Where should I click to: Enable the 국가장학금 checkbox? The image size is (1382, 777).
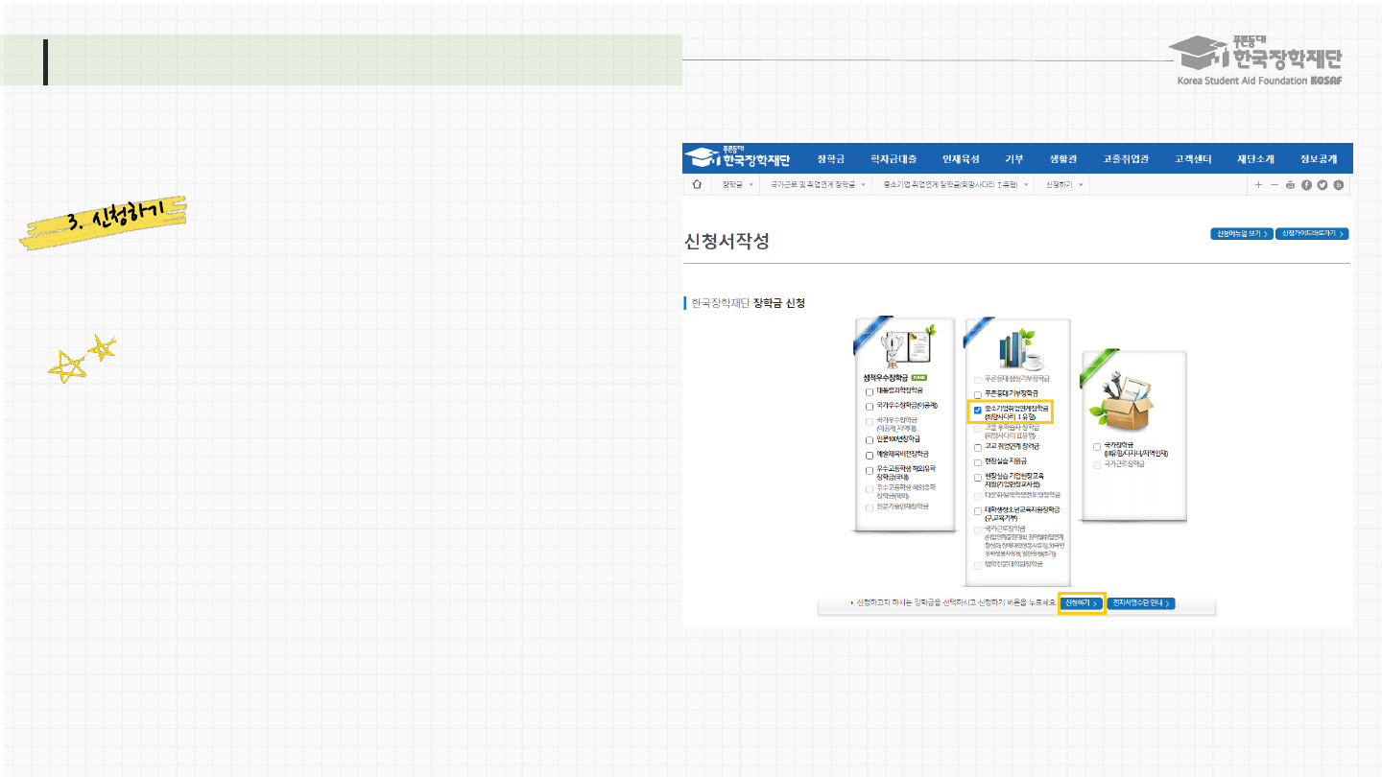[1097, 446]
